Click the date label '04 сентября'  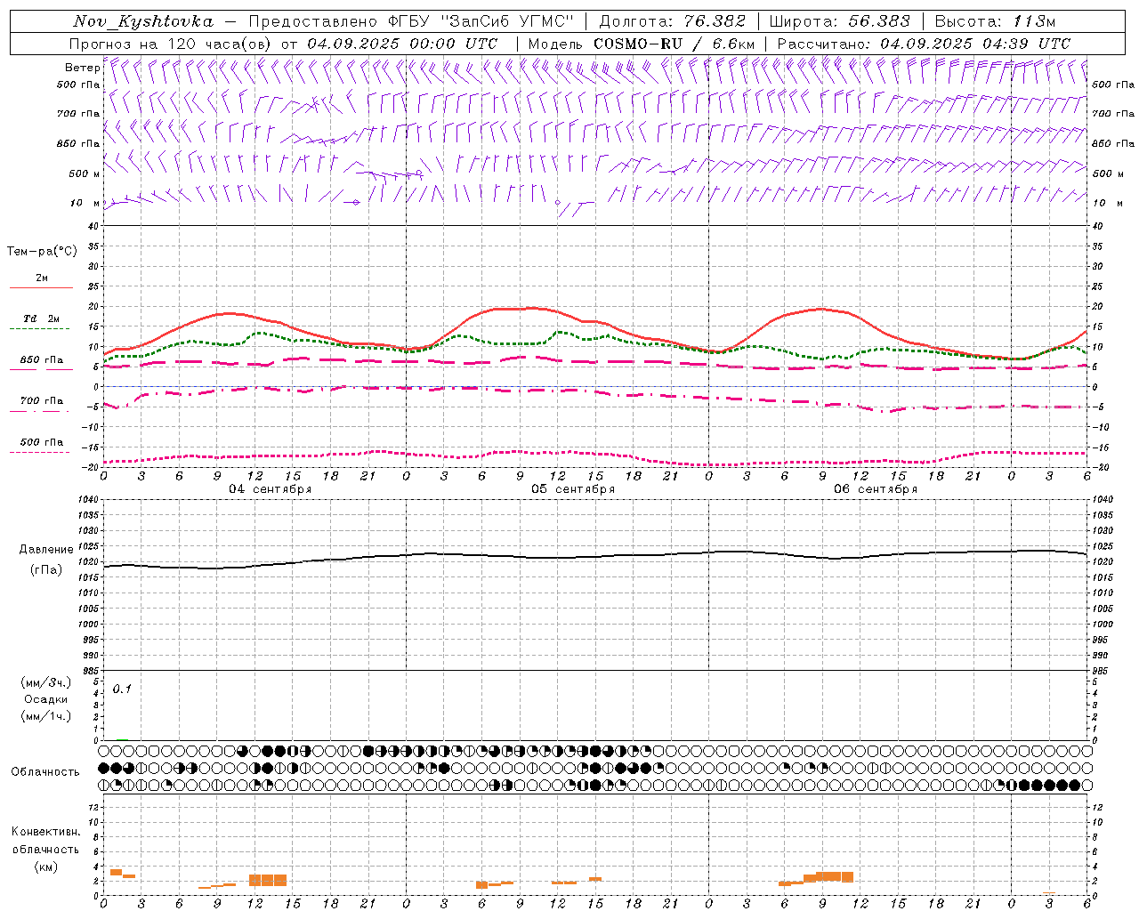[x=270, y=489]
